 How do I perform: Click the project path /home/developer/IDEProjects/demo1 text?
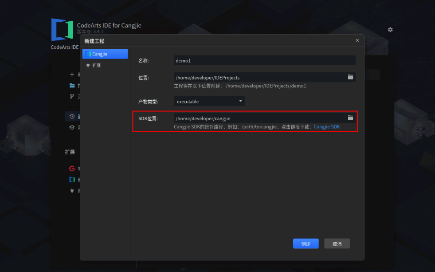[x=266, y=86]
